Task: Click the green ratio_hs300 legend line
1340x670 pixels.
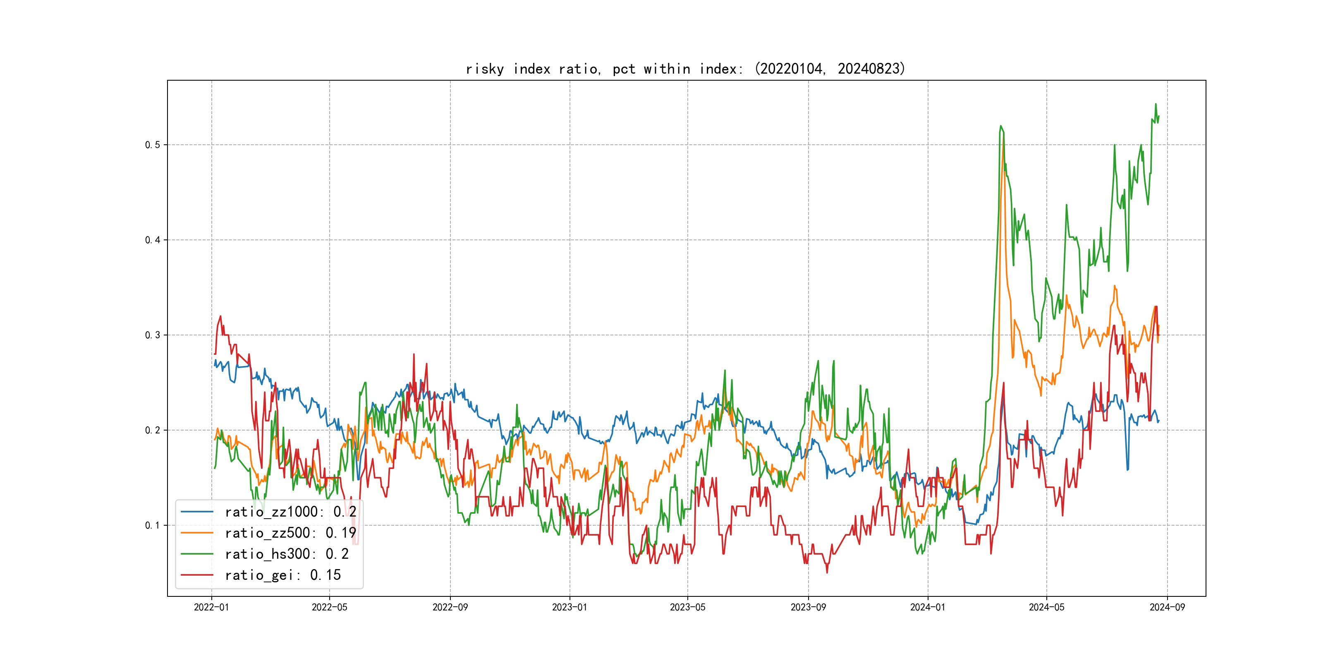Action: pos(196,554)
